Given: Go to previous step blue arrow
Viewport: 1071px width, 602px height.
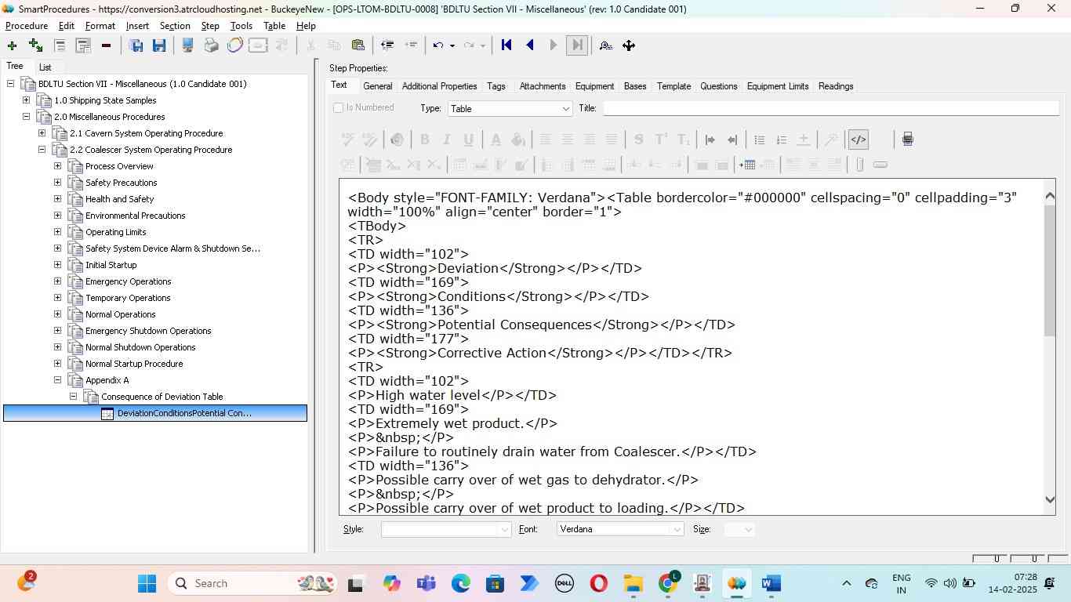Looking at the screenshot, I should 530,45.
